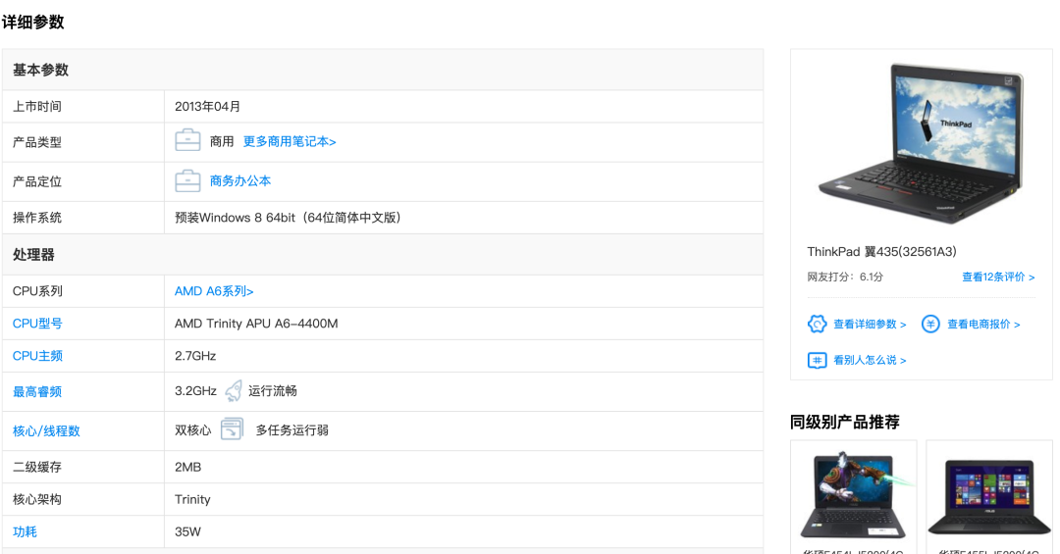Click the 产品定位 row label
This screenshot has width=1060, height=554.
pos(37,181)
